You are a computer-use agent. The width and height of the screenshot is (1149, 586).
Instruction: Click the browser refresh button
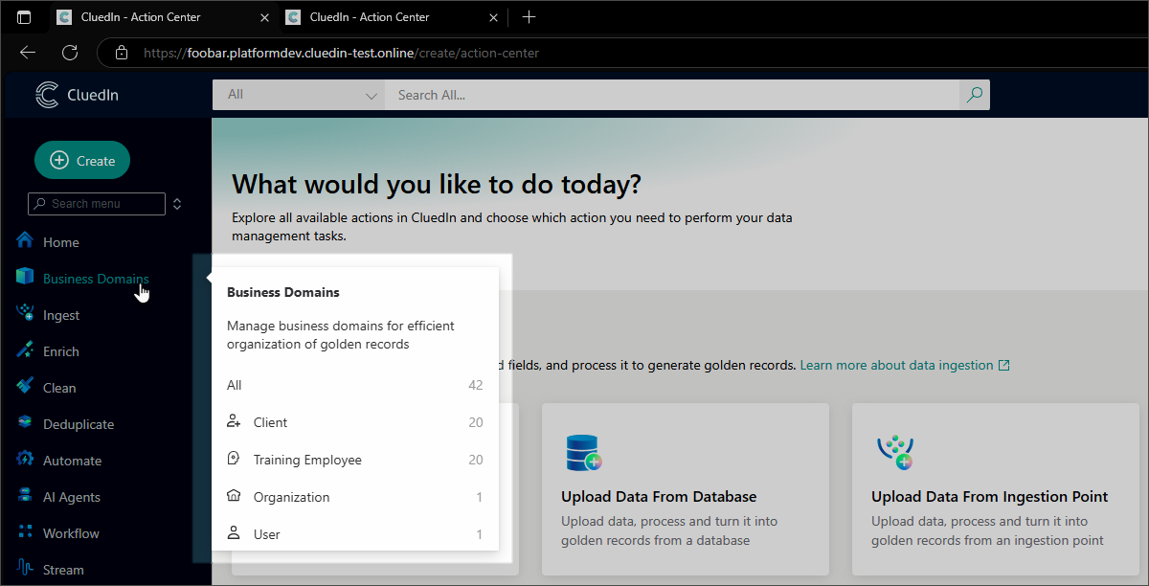tap(70, 53)
